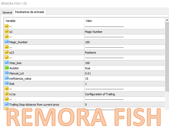169x127 pixels.
Task: Click the boolean icon beside Autolot
Action: pos(7,68)
